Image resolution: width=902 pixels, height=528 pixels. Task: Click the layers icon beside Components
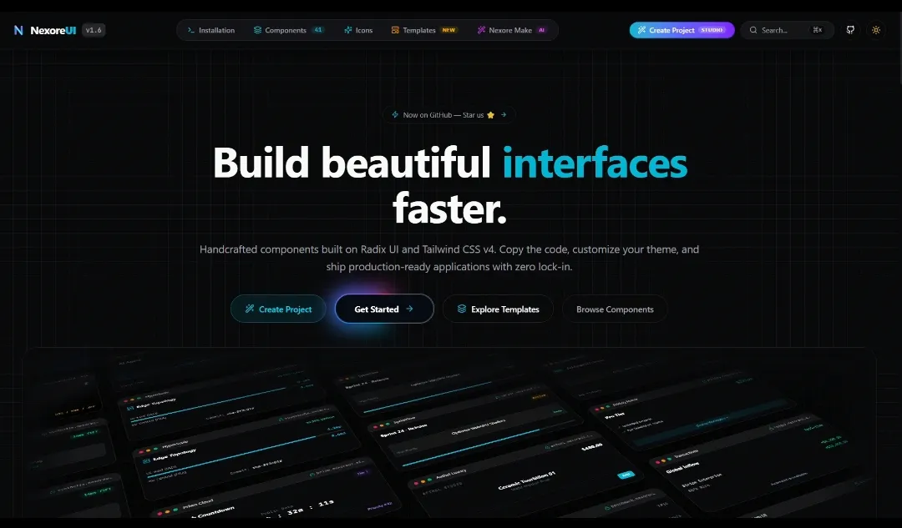click(x=258, y=30)
